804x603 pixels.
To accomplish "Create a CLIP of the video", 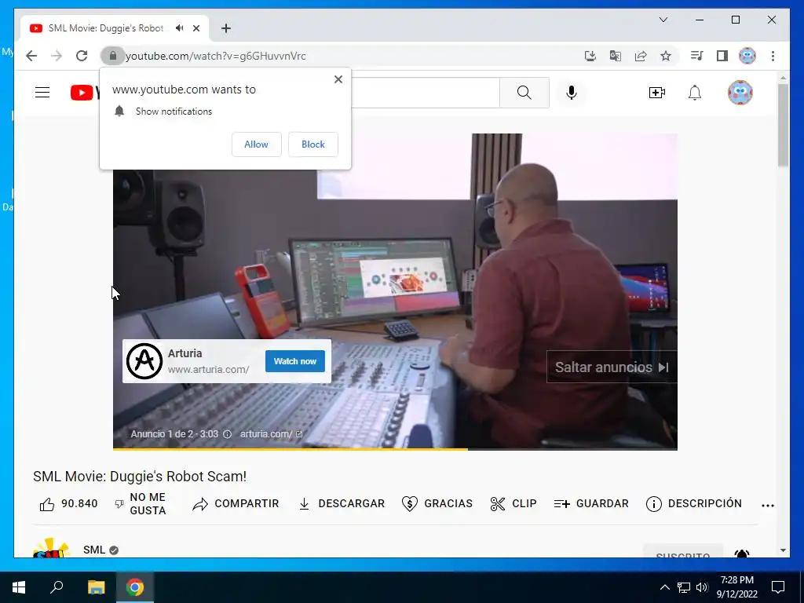I will point(513,504).
